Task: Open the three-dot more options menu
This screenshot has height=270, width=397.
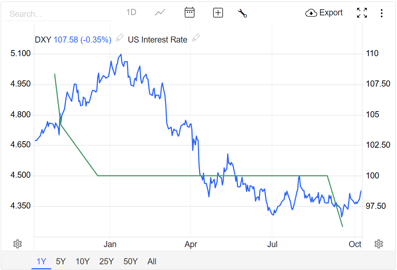Action: tap(382, 13)
